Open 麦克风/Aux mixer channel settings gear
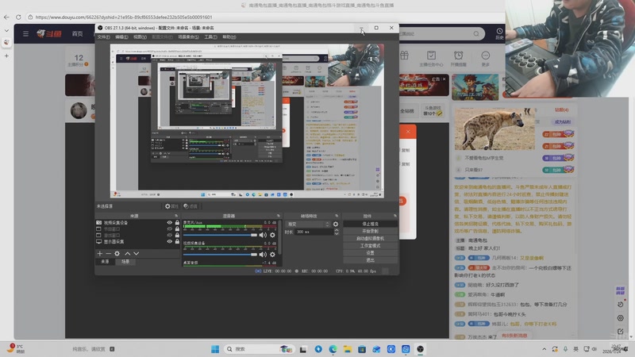Viewport: 635px width, 357px height. pos(272,235)
